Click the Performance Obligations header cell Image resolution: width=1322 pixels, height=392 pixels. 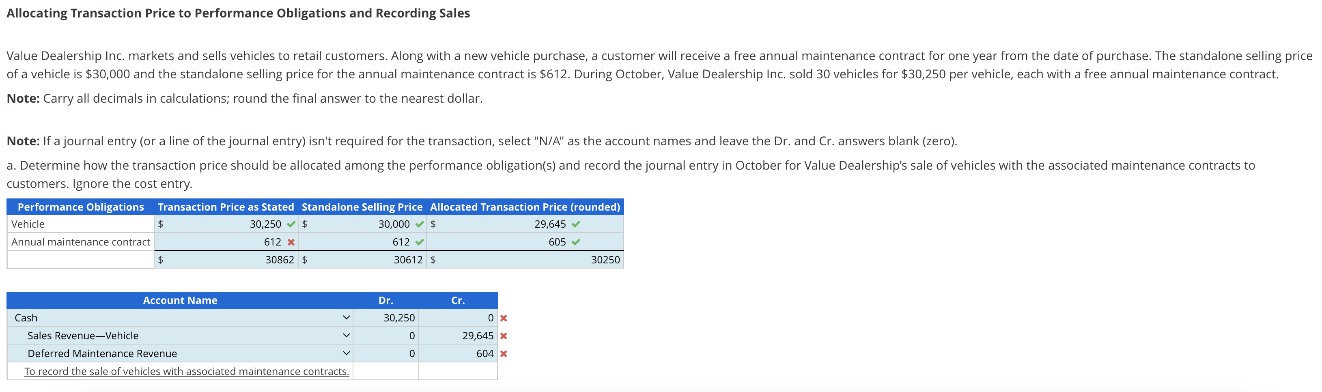click(80, 207)
